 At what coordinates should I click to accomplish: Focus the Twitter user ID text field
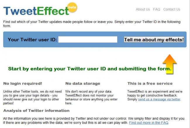coord(88,39)
